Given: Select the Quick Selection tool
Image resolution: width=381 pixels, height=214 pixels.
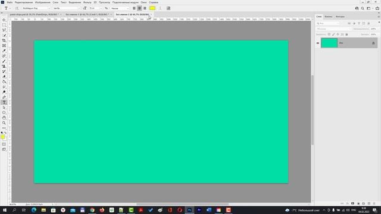Looking at the screenshot, I should click(x=4, y=36).
